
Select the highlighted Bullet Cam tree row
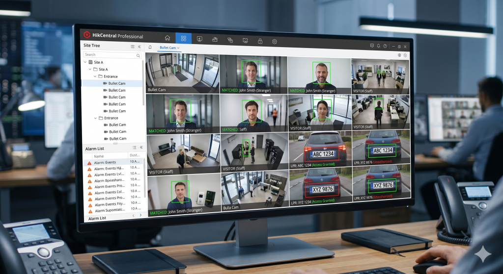[112, 83]
